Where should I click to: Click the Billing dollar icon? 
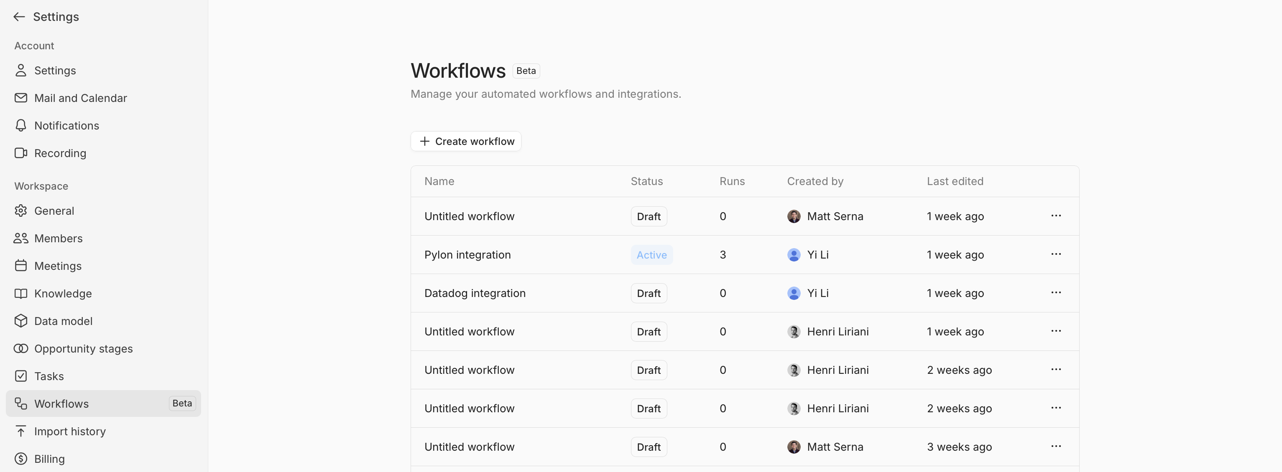coord(20,459)
